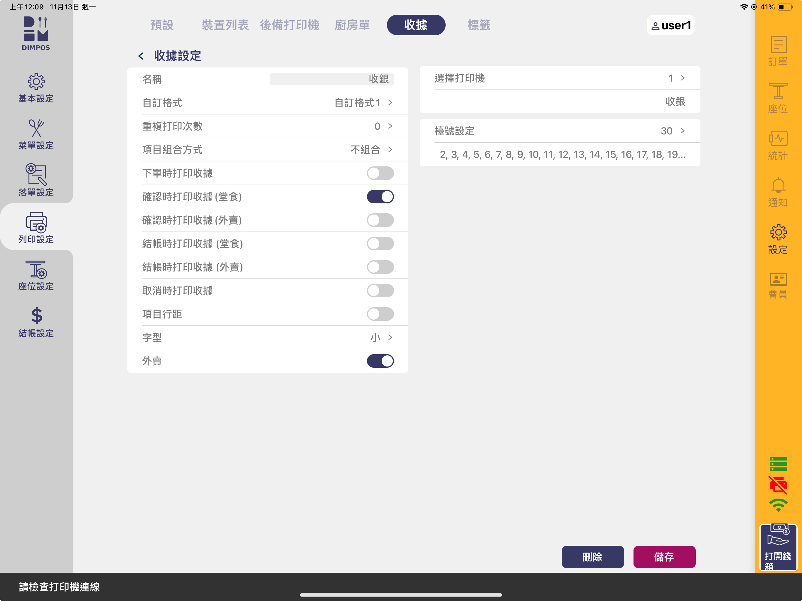Click the 儲存 save button
This screenshot has width=802, height=601.
tap(664, 557)
